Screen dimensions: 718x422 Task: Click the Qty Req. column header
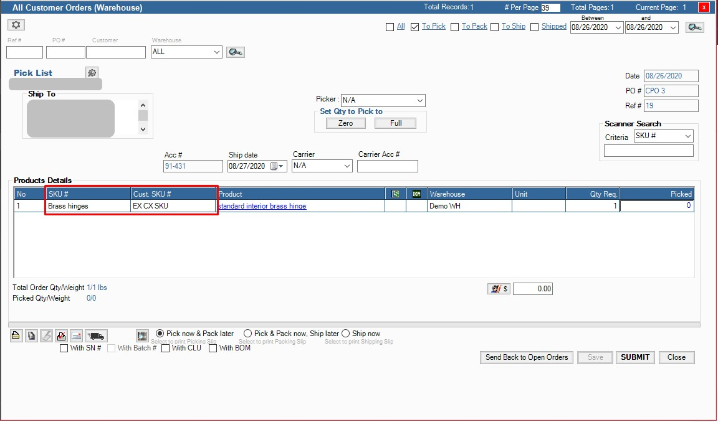pos(592,194)
